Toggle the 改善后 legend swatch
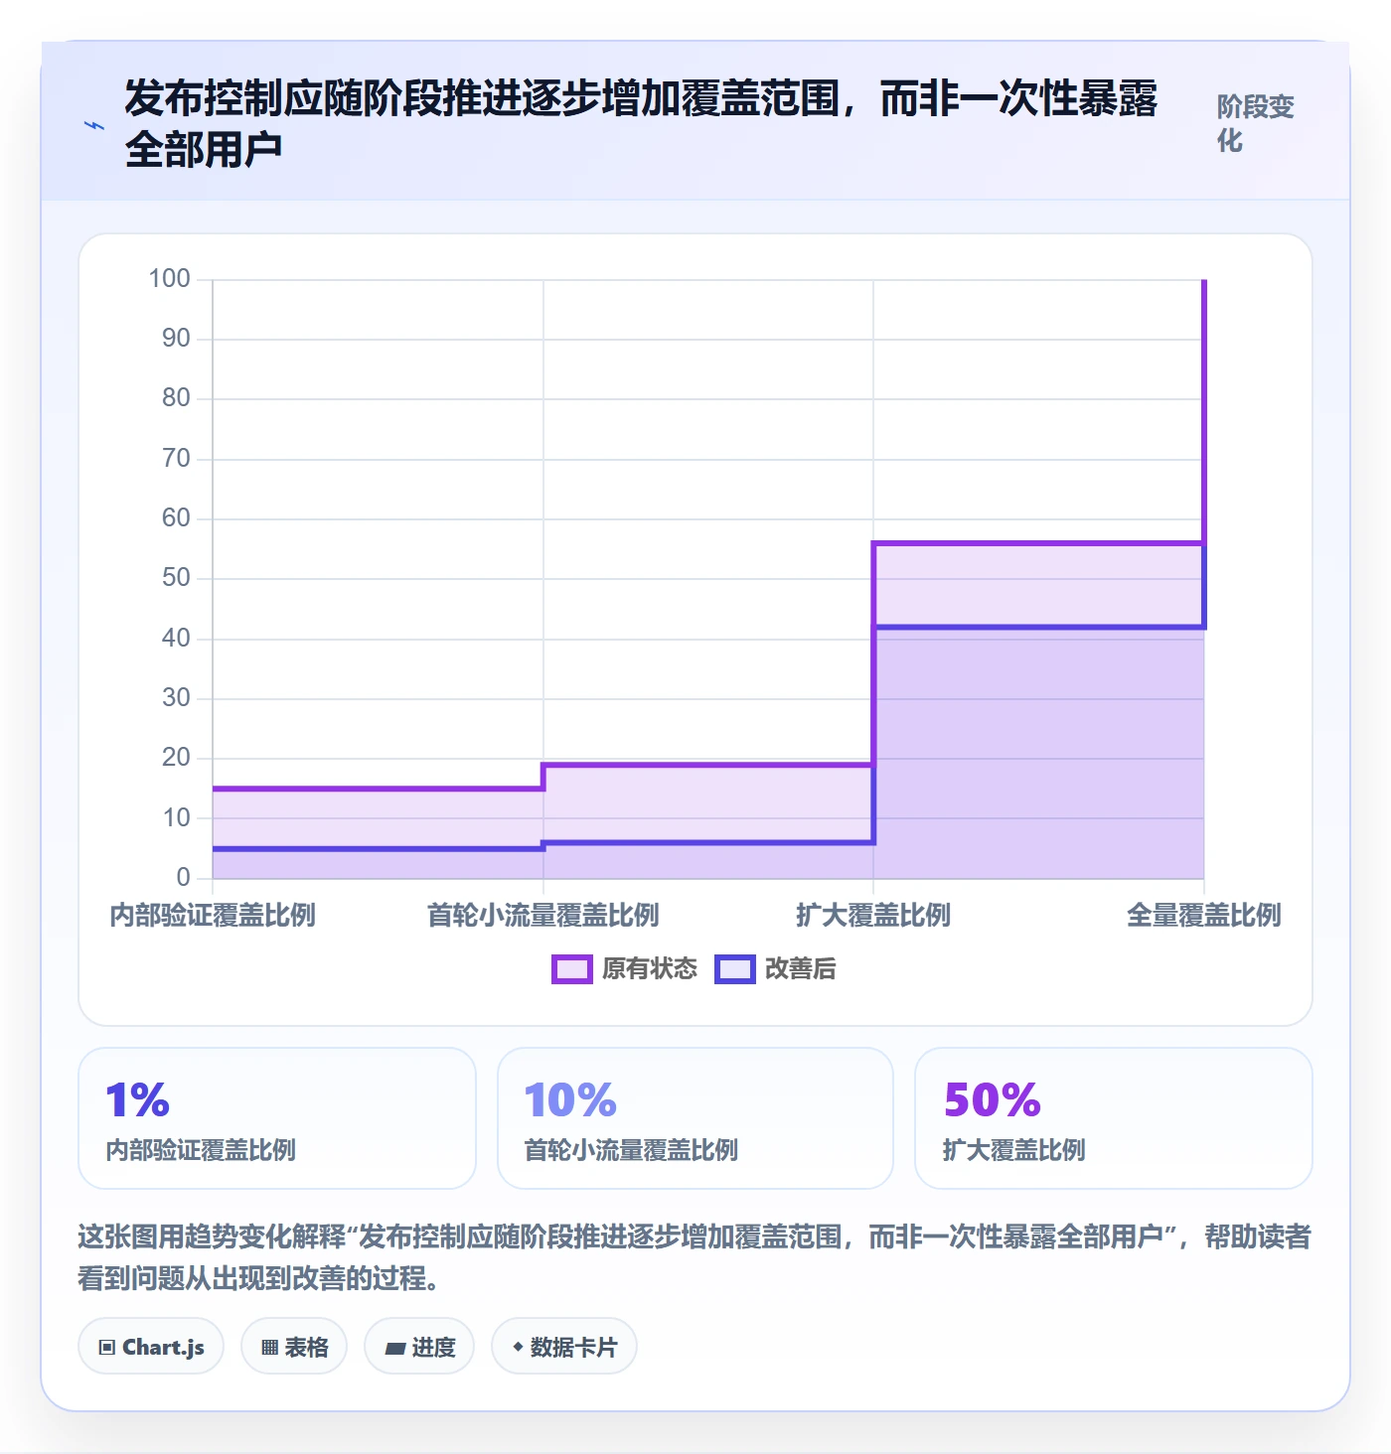The width and height of the screenshot is (1391, 1454). click(735, 969)
